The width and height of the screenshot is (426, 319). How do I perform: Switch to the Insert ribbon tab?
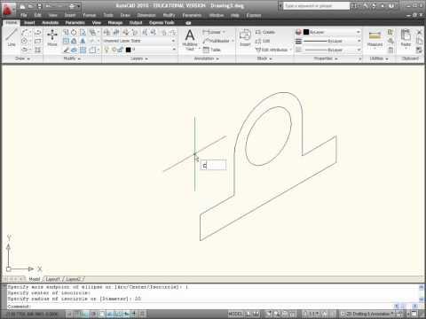pos(29,23)
